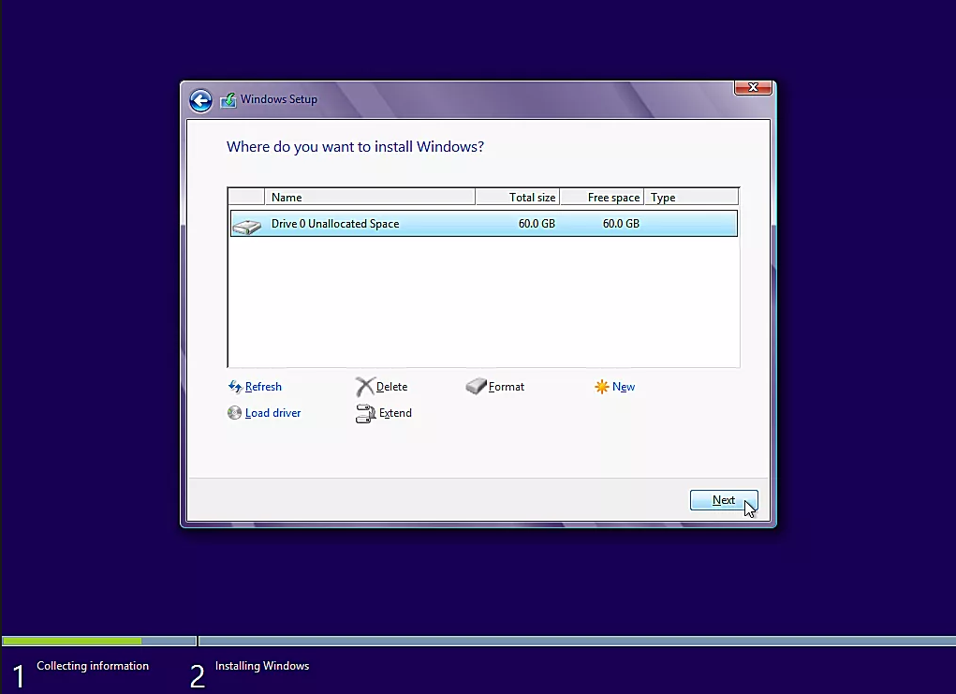Viewport: 956px width, 694px height.
Task: Click the Refresh arrows icon
Action: tap(235, 387)
